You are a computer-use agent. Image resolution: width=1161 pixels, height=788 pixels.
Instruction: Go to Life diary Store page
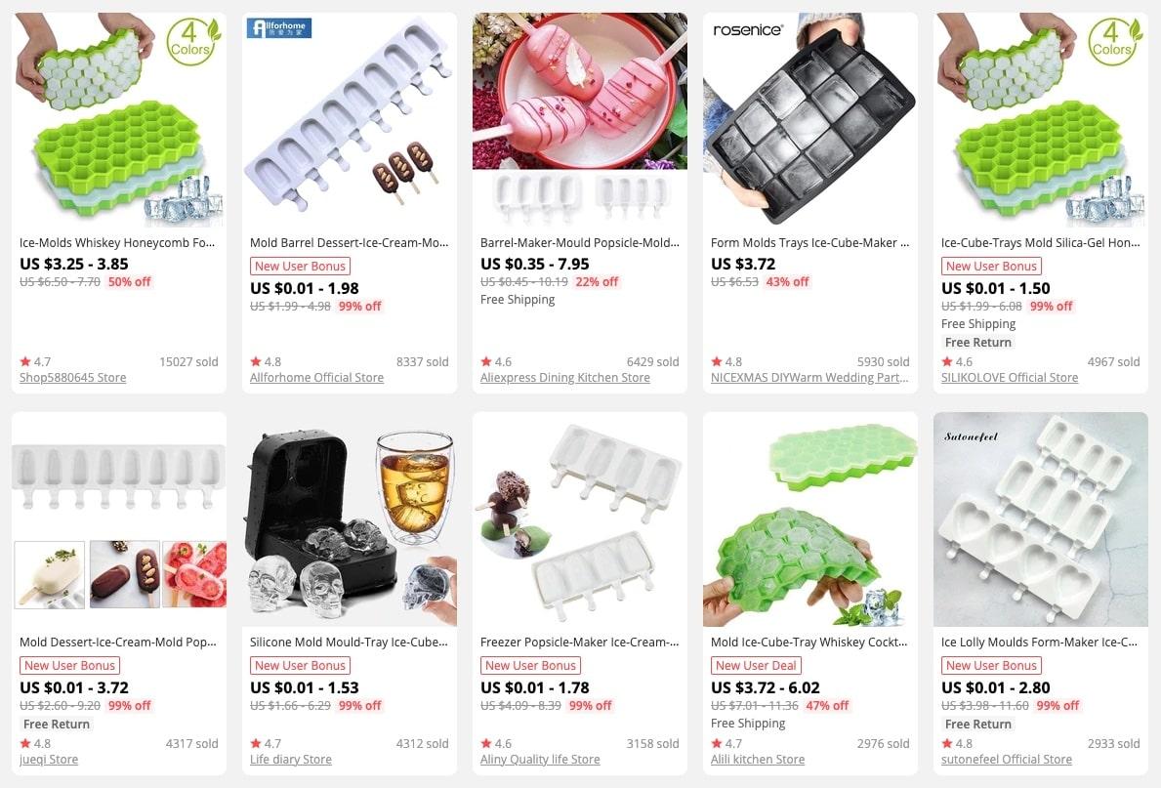[291, 760]
